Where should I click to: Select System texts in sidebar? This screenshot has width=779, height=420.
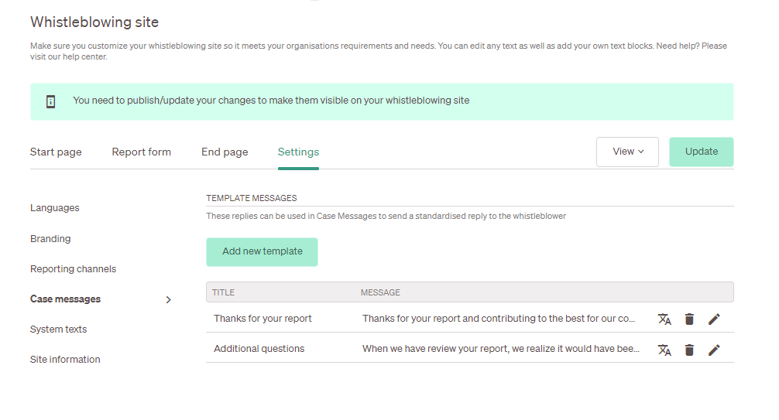point(58,330)
